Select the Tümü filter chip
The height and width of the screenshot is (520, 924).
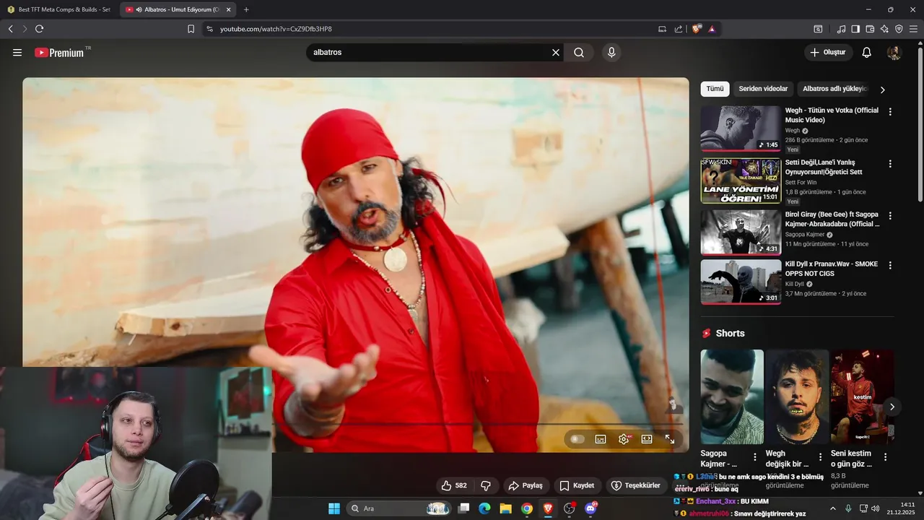click(x=715, y=89)
